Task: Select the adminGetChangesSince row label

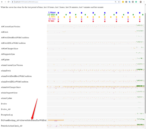Action: 11,87
